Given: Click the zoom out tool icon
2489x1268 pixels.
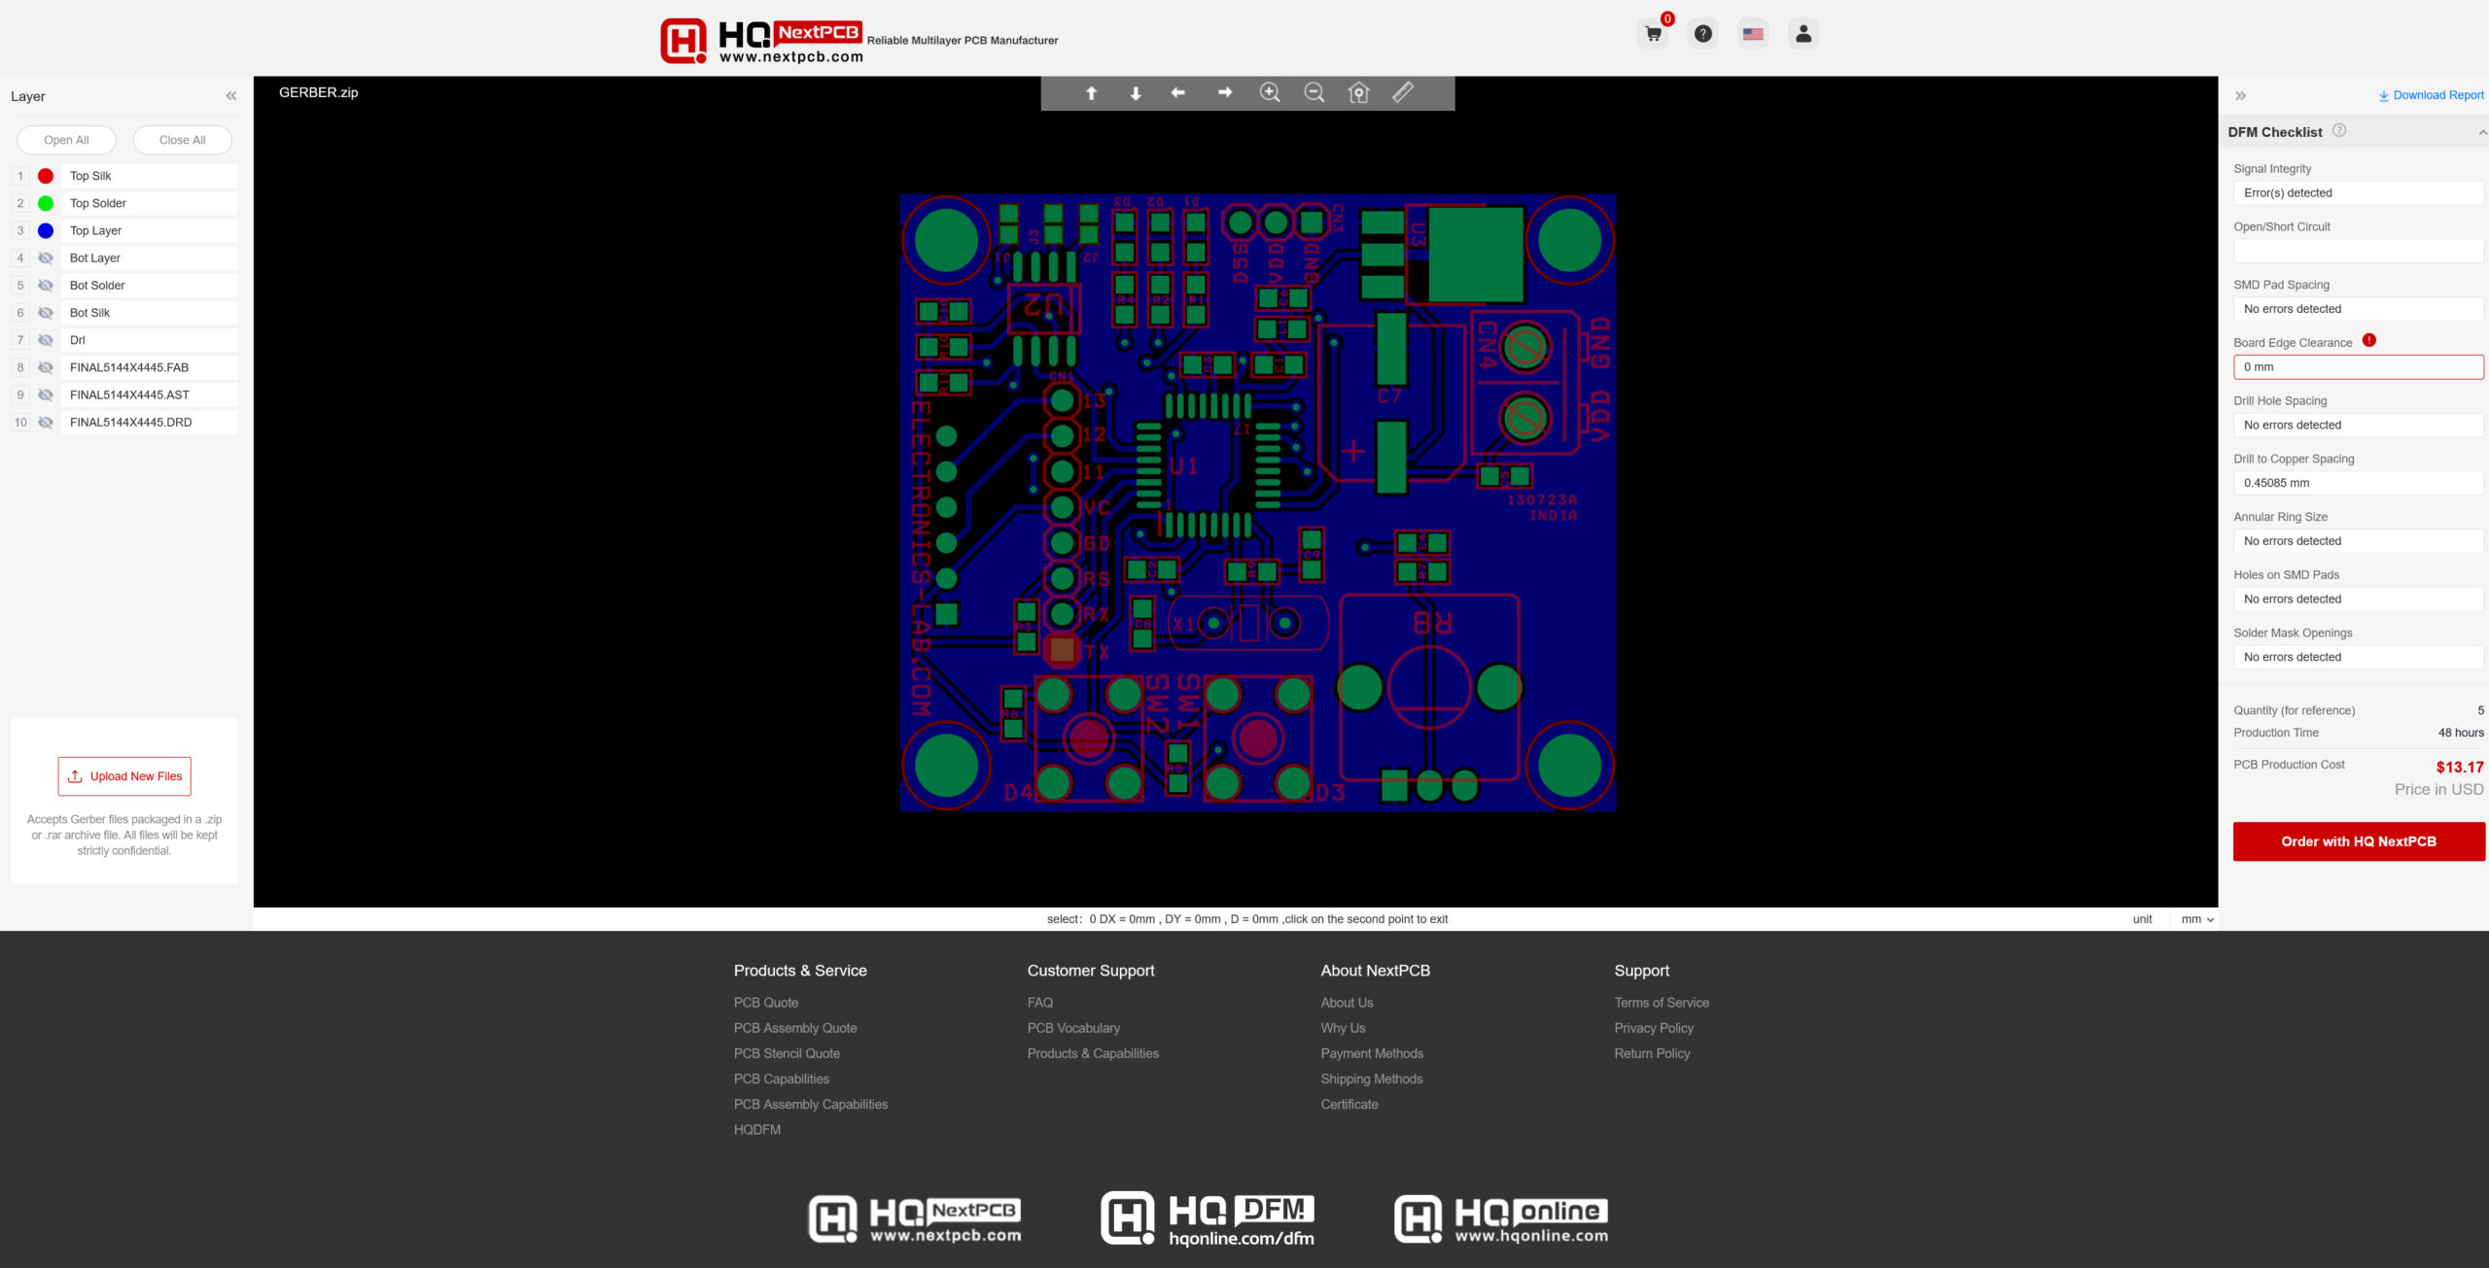Looking at the screenshot, I should (1315, 92).
